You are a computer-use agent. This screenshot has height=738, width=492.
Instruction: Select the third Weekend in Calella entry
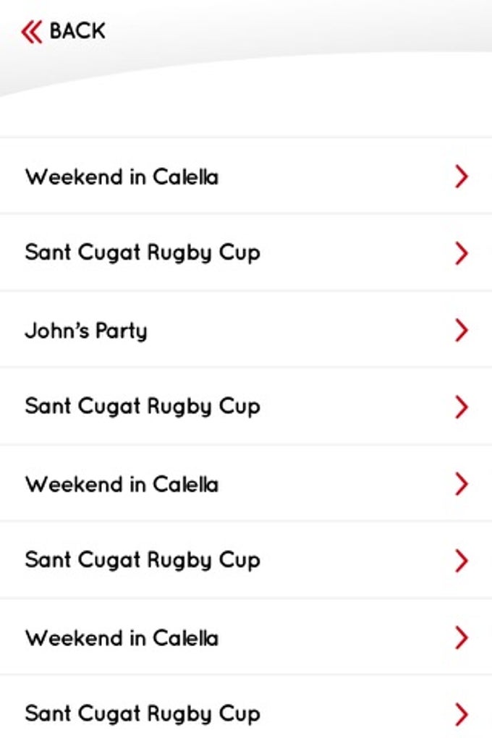point(122,638)
